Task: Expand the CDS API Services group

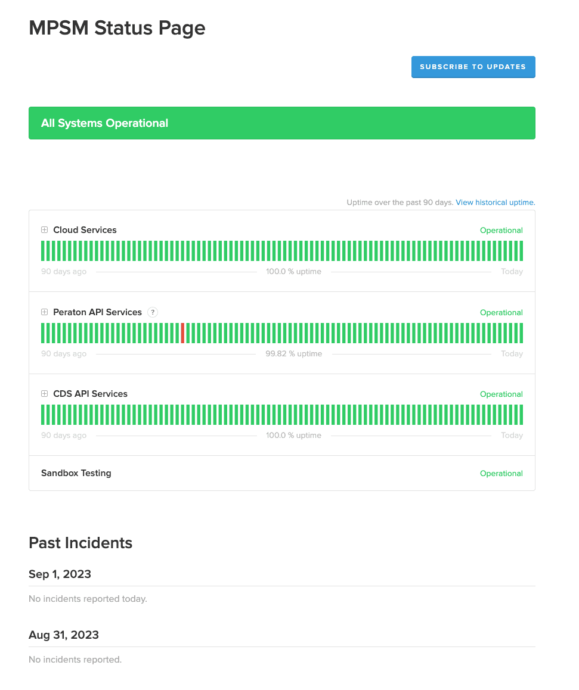Action: click(x=44, y=394)
